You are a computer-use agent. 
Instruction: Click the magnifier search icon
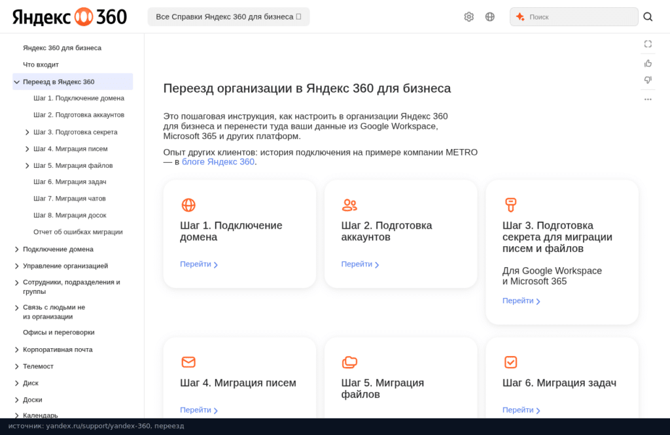pyautogui.click(x=648, y=16)
